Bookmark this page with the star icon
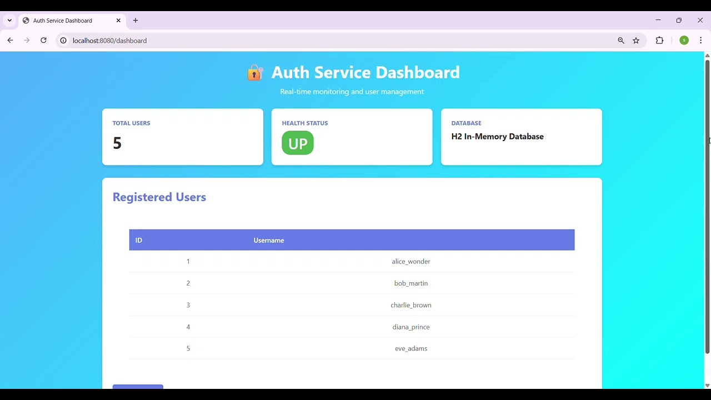 pos(636,41)
